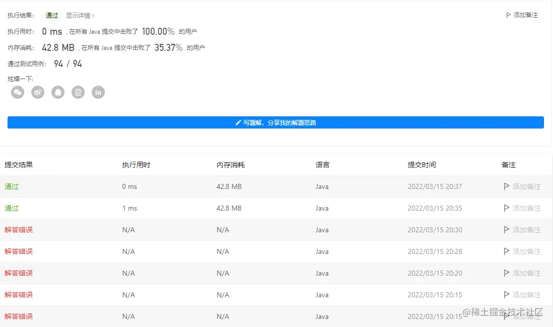
Task: Open 通过 result of 1 ms submission
Action: point(11,208)
